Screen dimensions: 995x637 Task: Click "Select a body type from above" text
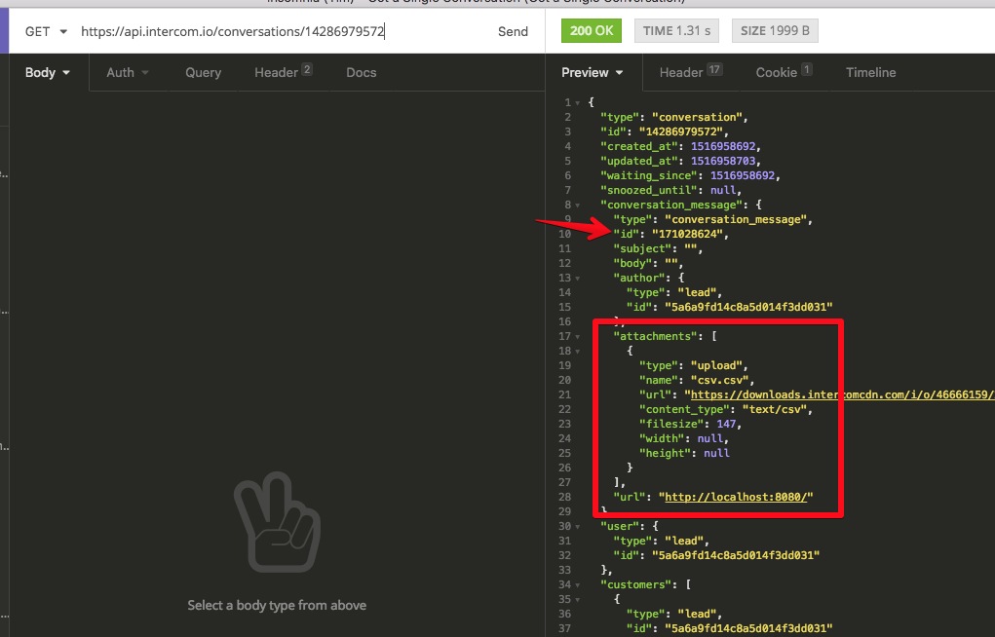[277, 605]
